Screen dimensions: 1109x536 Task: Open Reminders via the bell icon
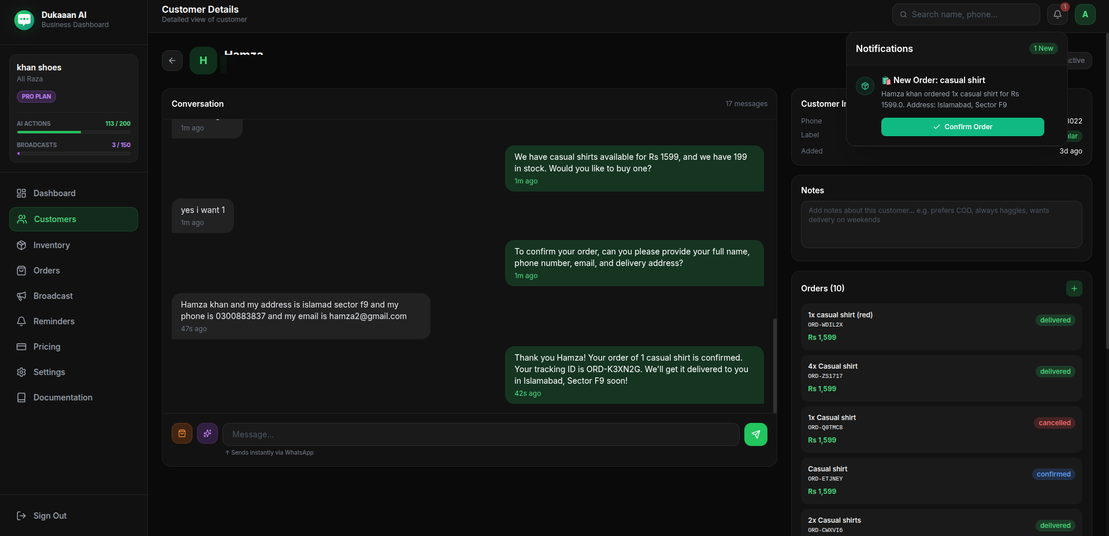(x=21, y=321)
